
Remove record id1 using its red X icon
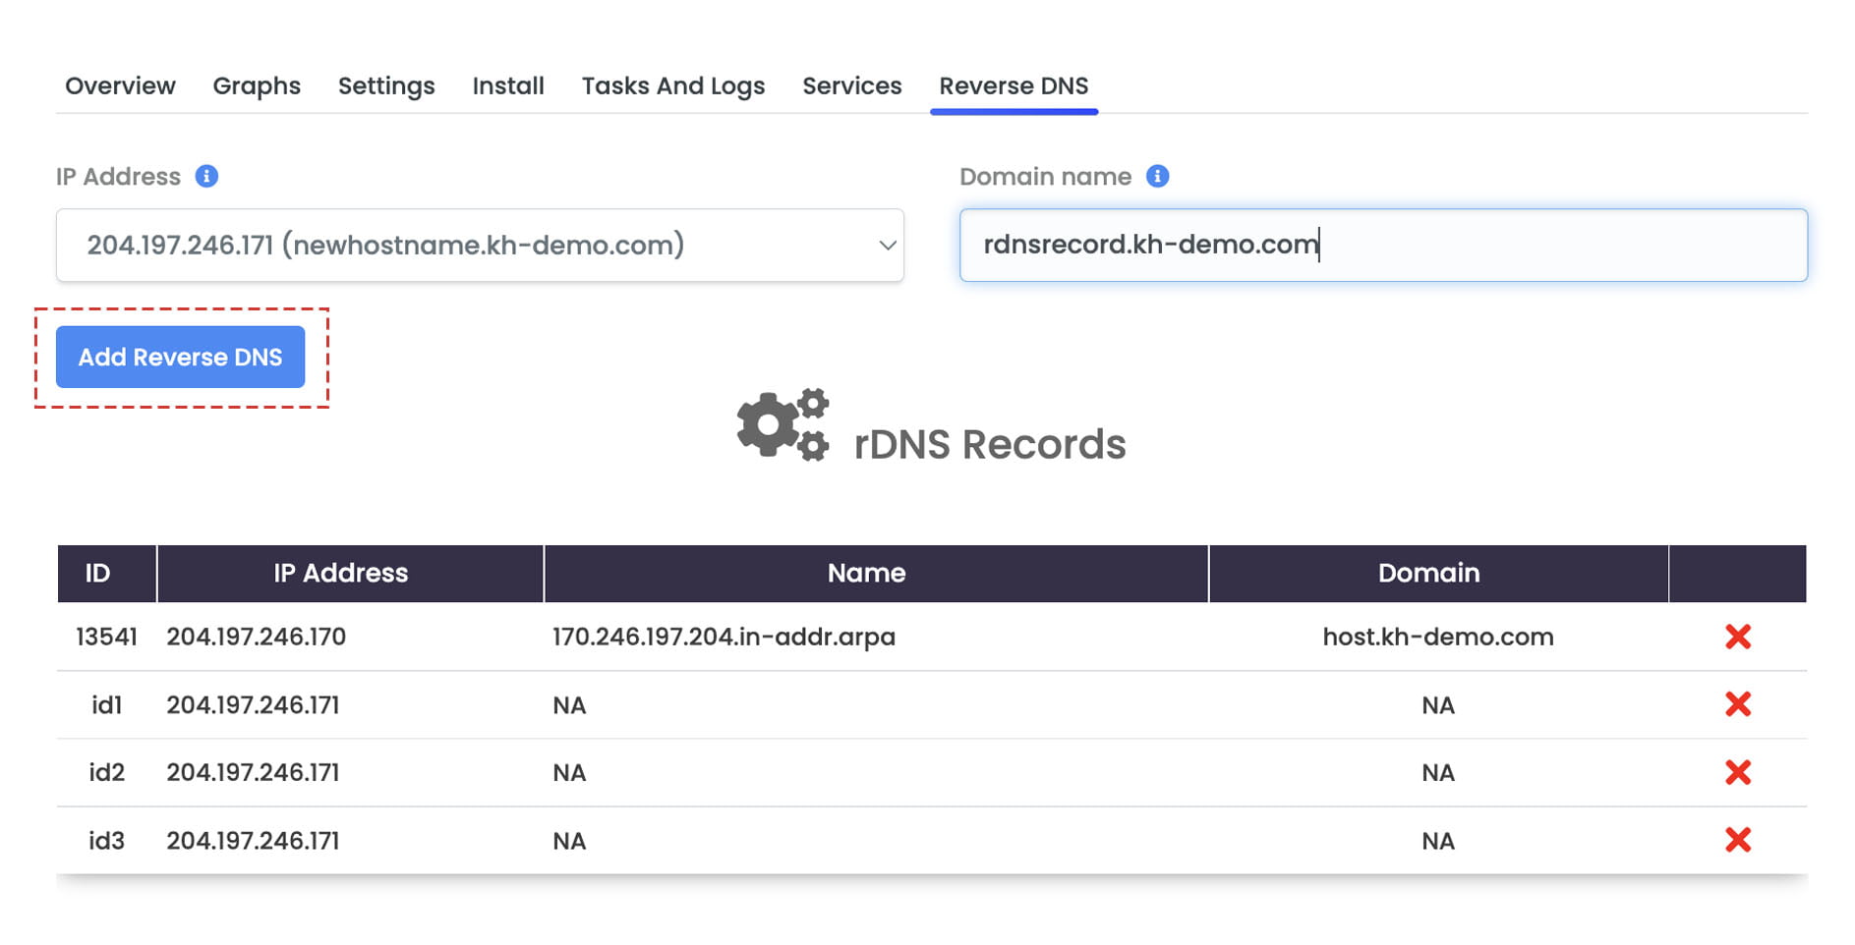(1737, 704)
